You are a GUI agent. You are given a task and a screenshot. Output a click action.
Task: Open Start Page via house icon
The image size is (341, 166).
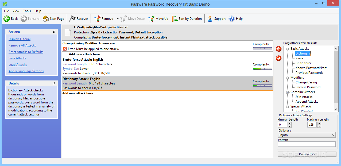coord(46,19)
